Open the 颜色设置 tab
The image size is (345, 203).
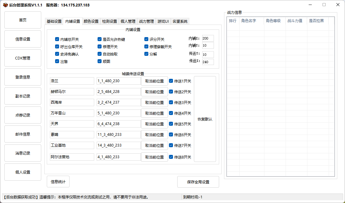[x=91, y=21]
